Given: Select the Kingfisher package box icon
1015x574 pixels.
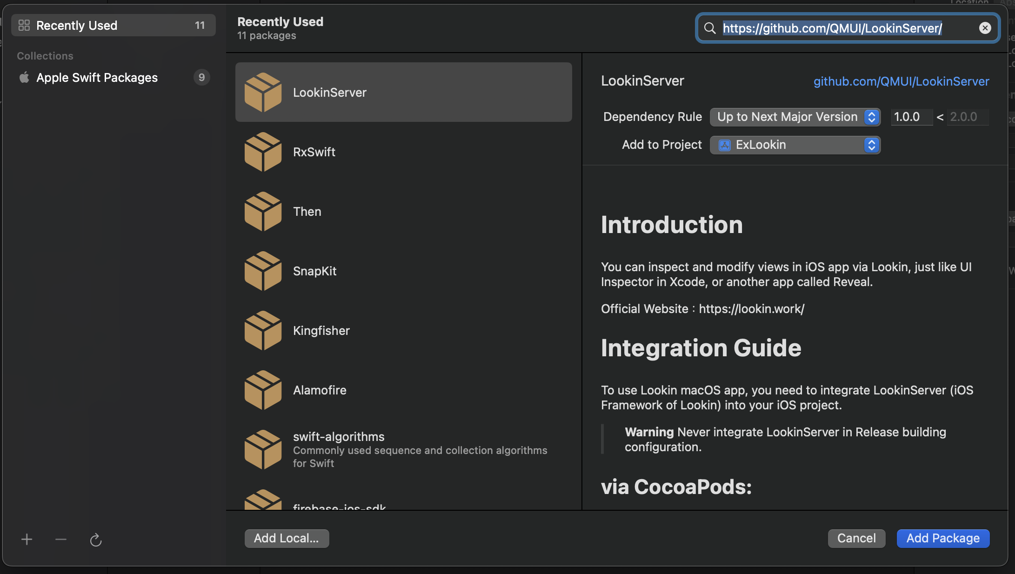Looking at the screenshot, I should (x=263, y=331).
